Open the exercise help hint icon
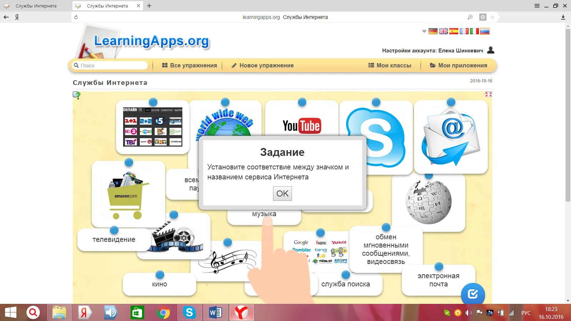Viewport: 571px width, 321px height. 76,95
